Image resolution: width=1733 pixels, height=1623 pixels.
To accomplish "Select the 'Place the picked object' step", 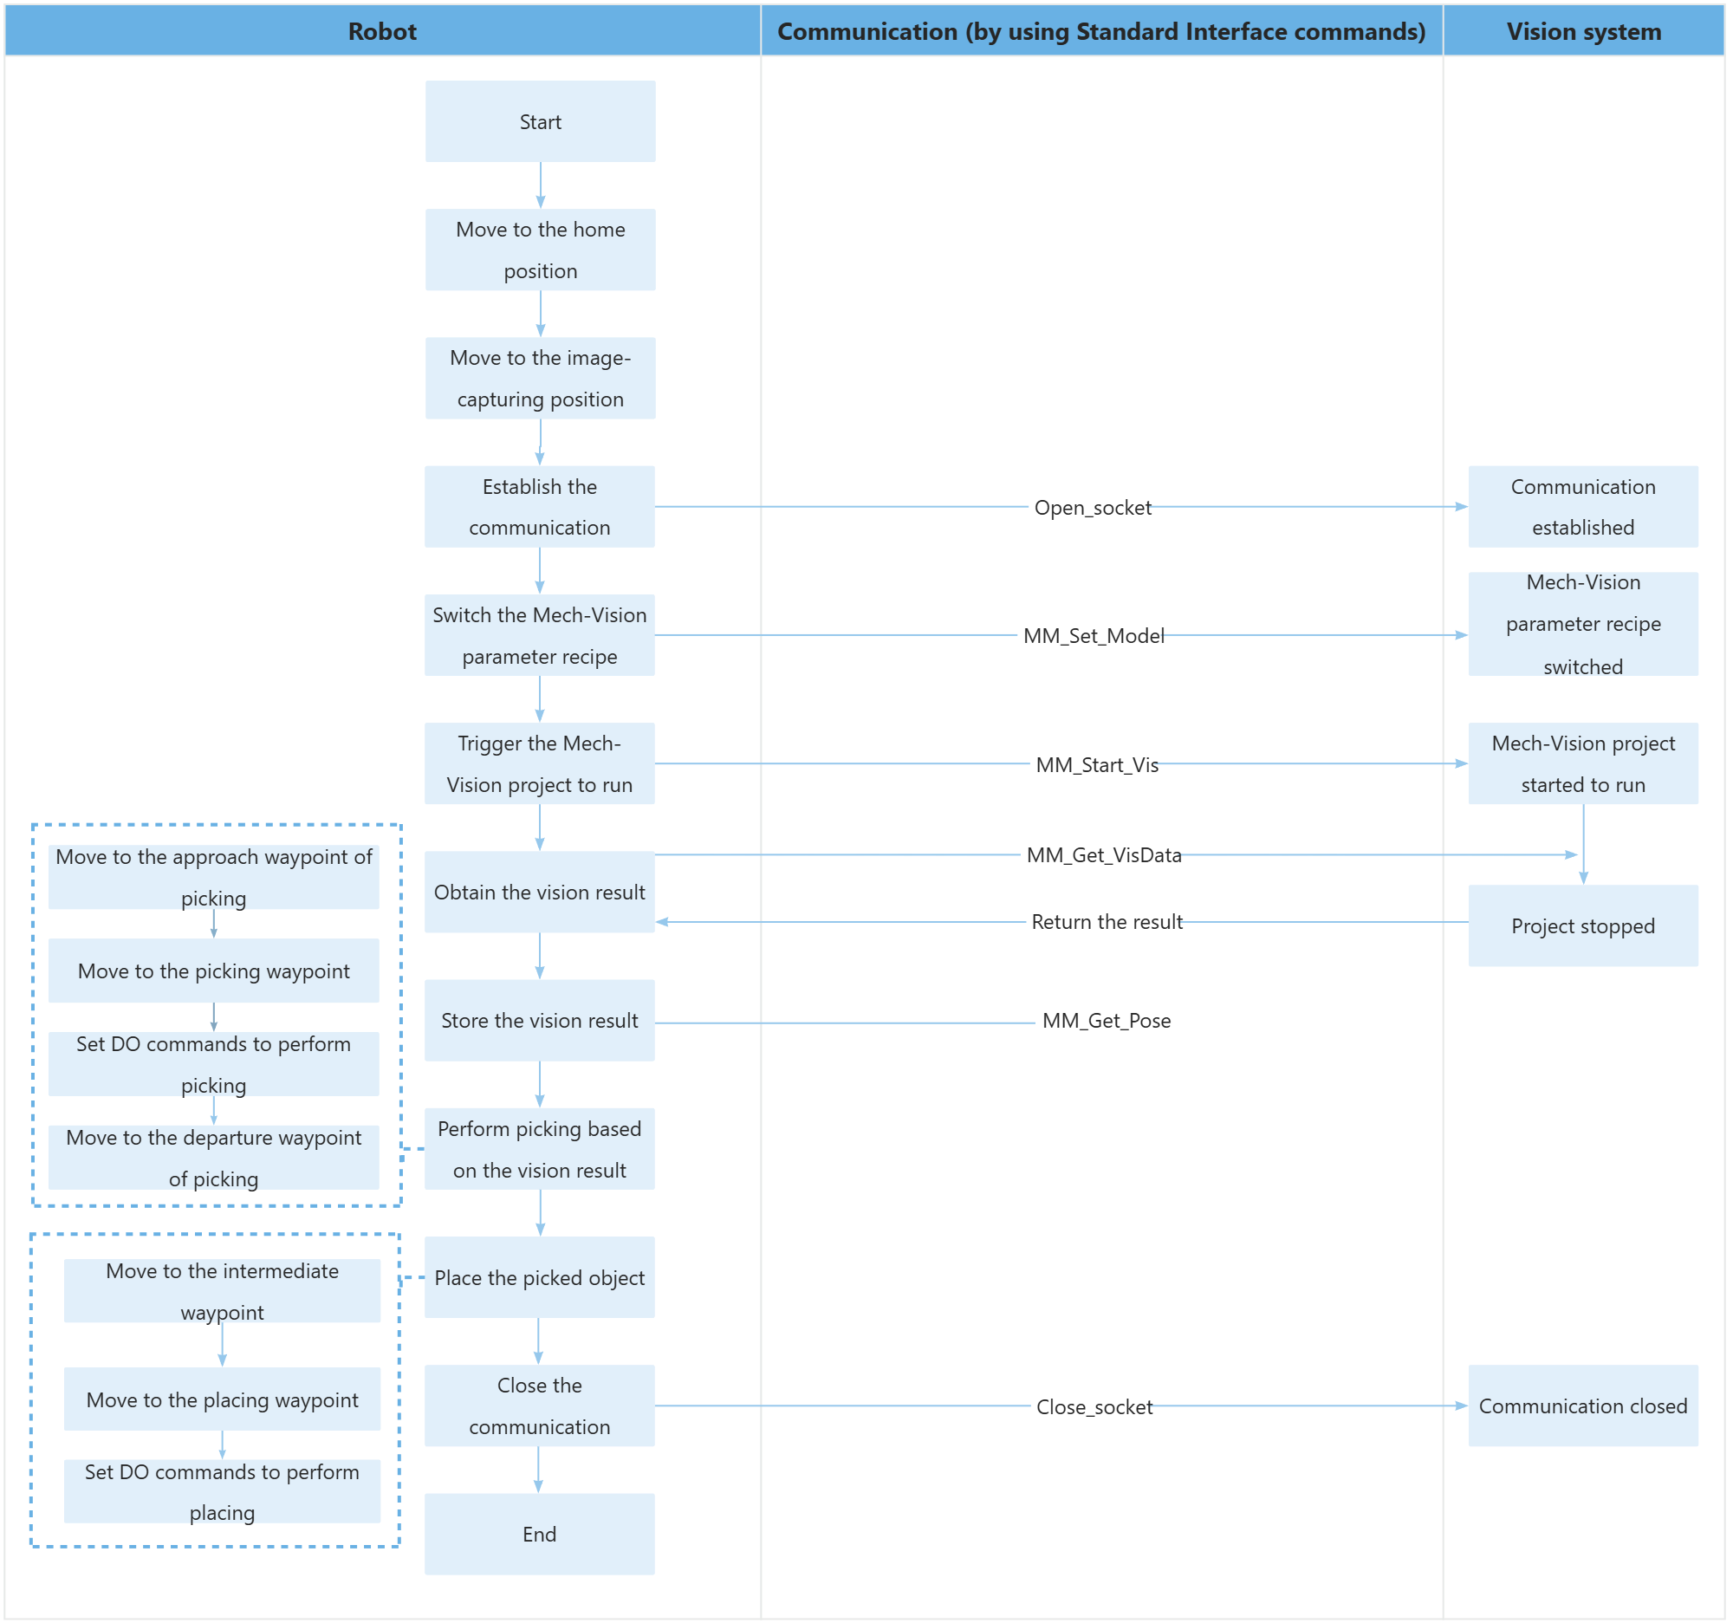I will [539, 1277].
